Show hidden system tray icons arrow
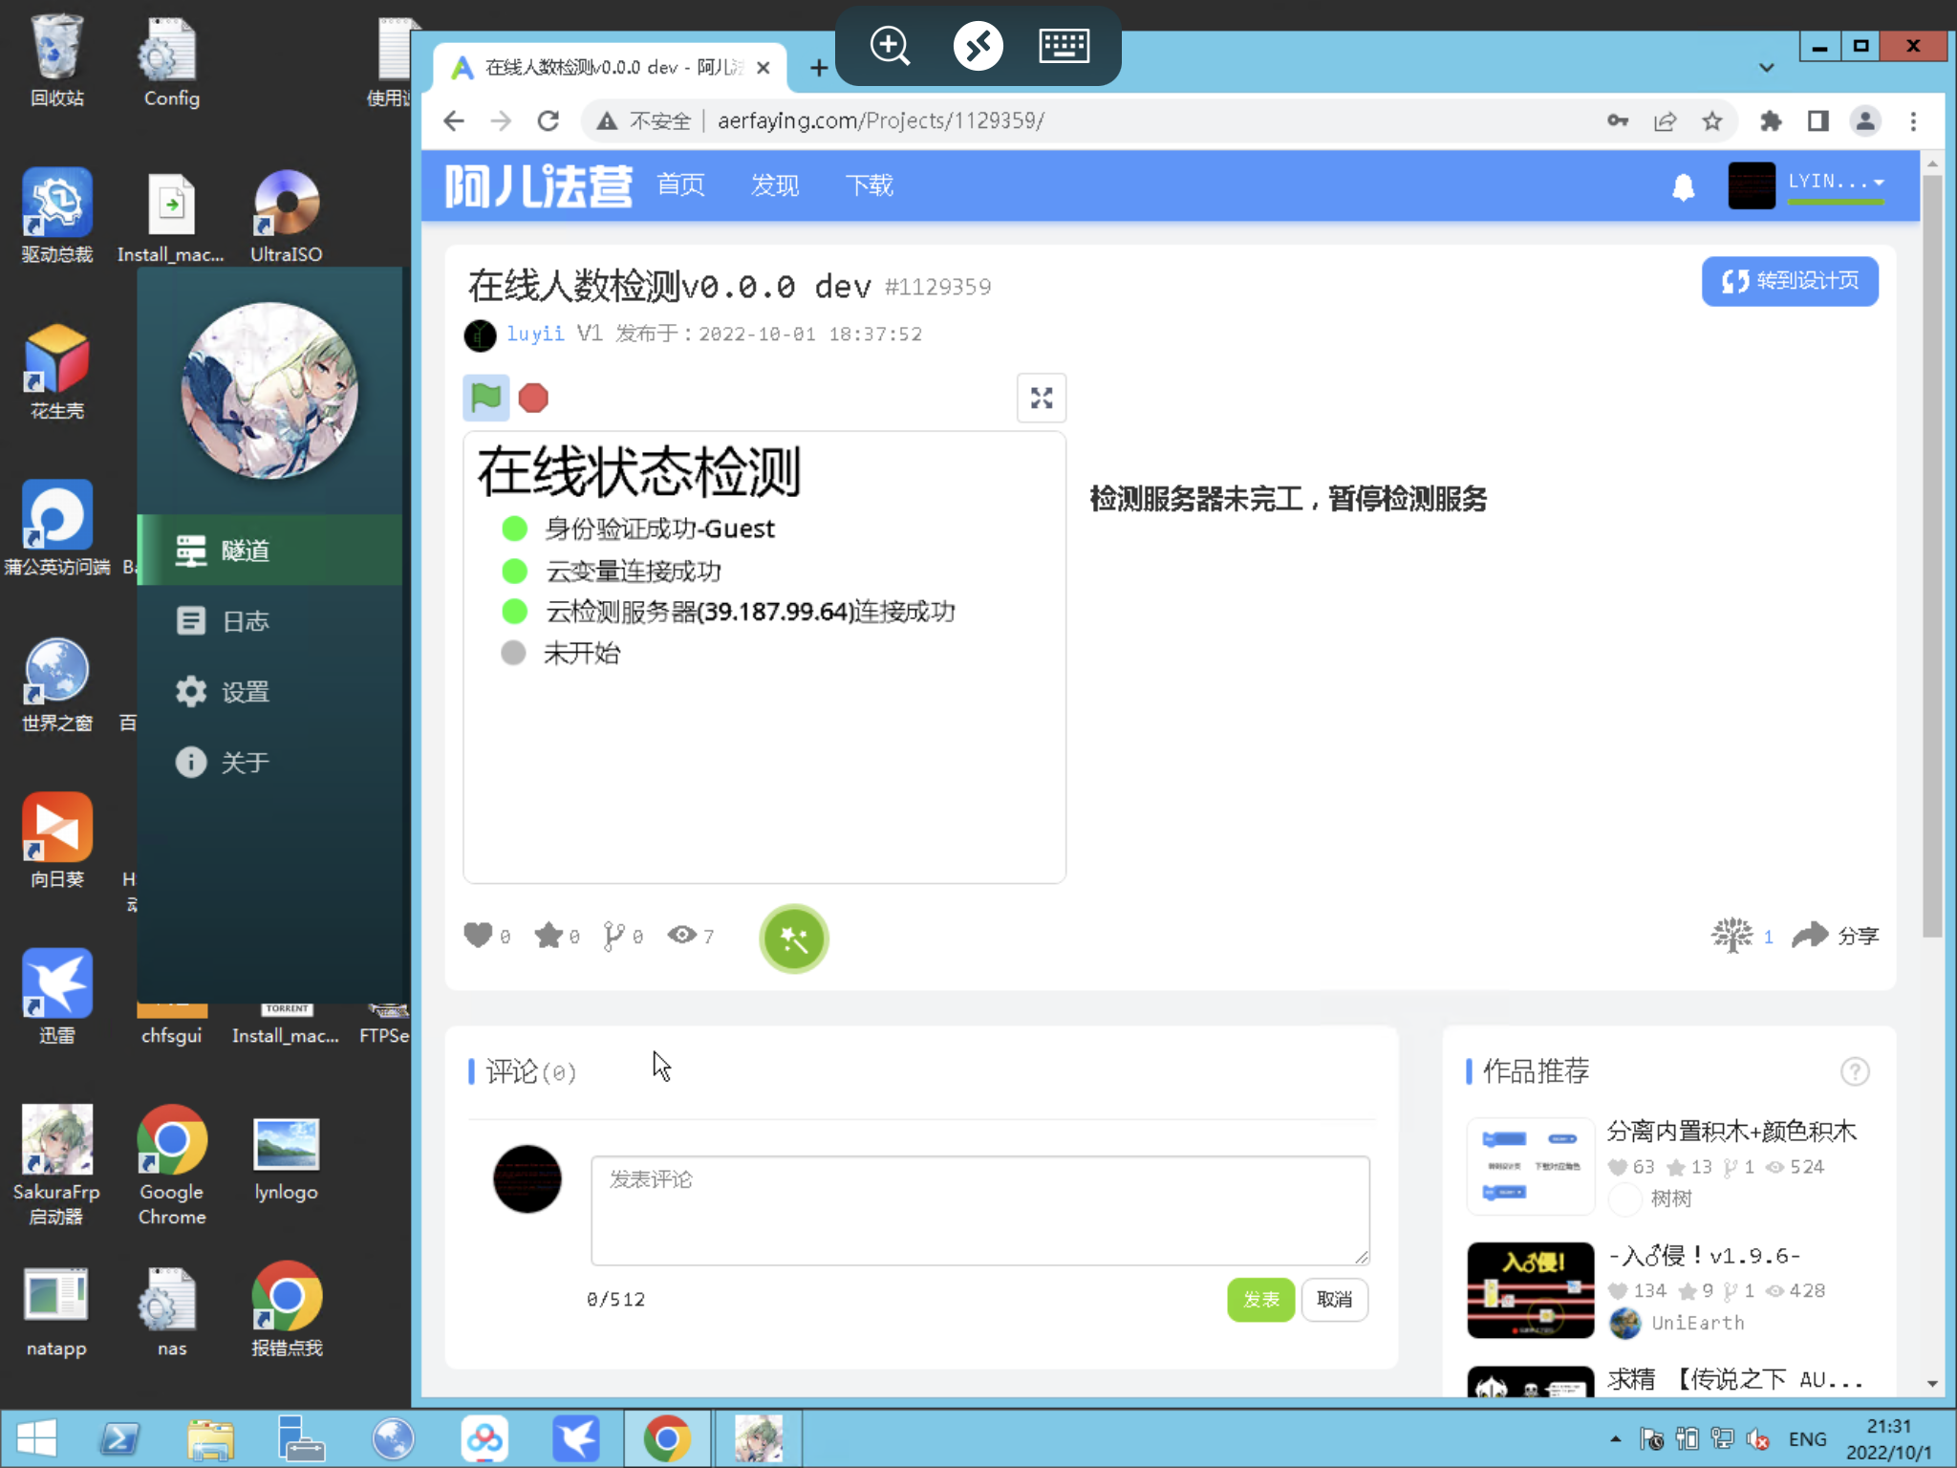 point(1615,1438)
